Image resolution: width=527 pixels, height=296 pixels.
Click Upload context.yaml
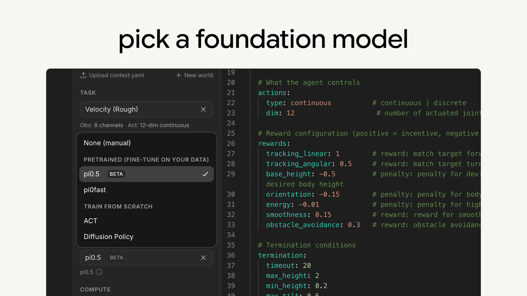(x=112, y=75)
